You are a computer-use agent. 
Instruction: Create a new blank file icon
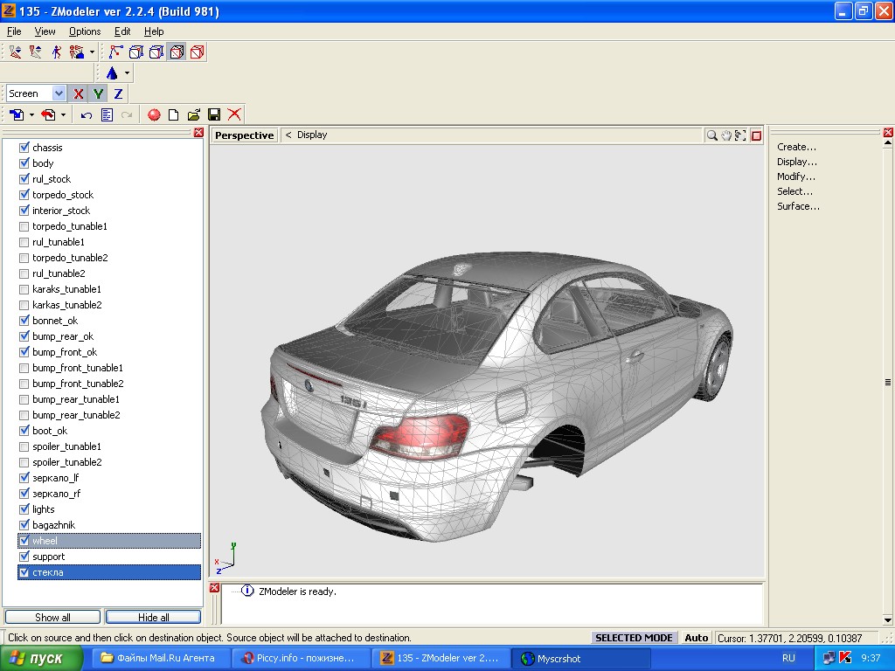[x=174, y=114]
